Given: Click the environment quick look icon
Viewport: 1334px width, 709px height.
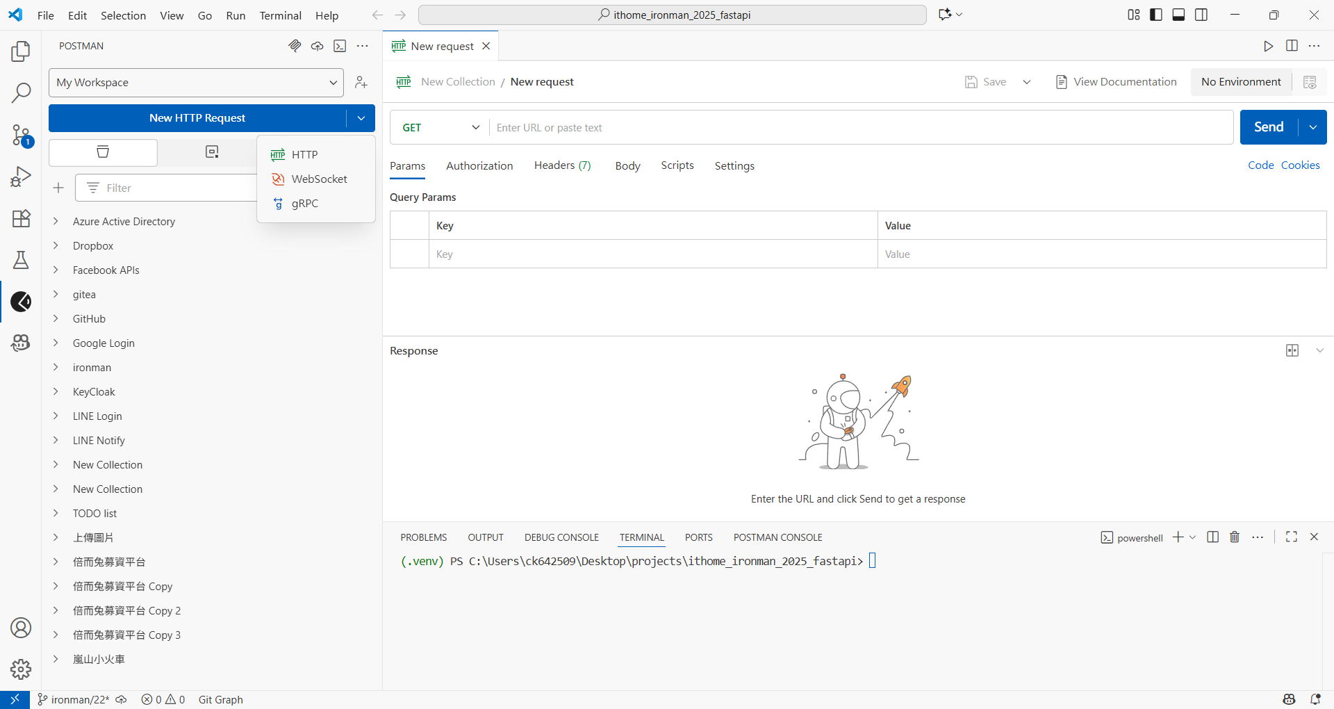Looking at the screenshot, I should (1310, 82).
